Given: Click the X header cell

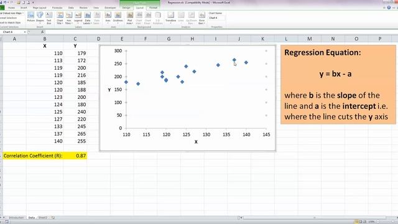Looking at the screenshot, I should click(x=45, y=46).
